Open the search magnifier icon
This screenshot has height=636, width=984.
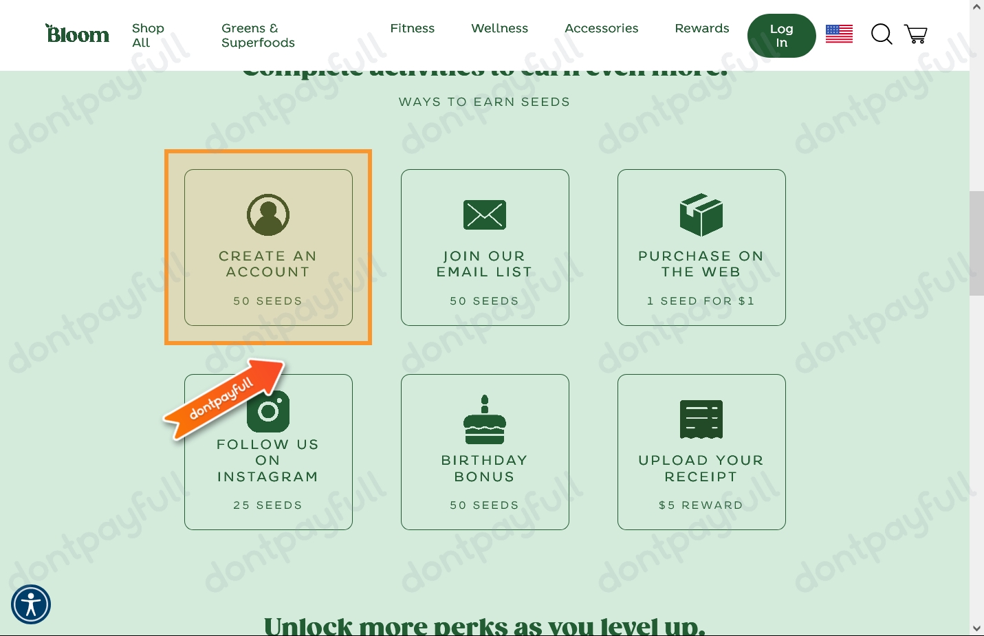click(882, 34)
